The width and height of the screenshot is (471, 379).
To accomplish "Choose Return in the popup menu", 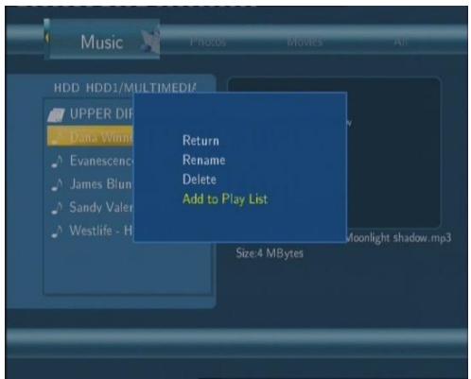I will coord(201,141).
